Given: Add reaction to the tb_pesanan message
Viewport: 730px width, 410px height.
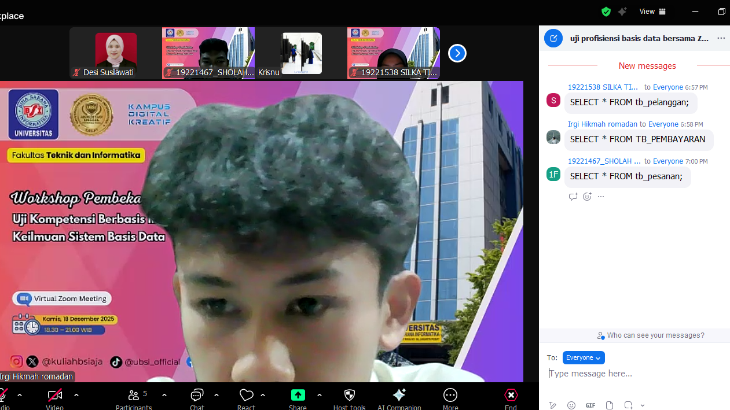Looking at the screenshot, I should [587, 197].
